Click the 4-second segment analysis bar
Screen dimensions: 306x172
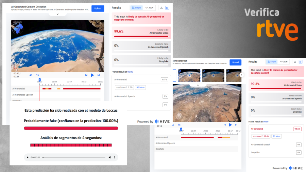(x=71, y=145)
